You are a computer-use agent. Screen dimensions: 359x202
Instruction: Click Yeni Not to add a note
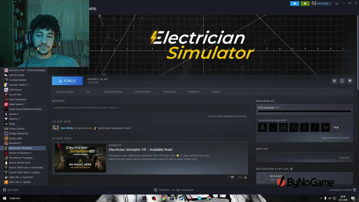[x=344, y=158]
